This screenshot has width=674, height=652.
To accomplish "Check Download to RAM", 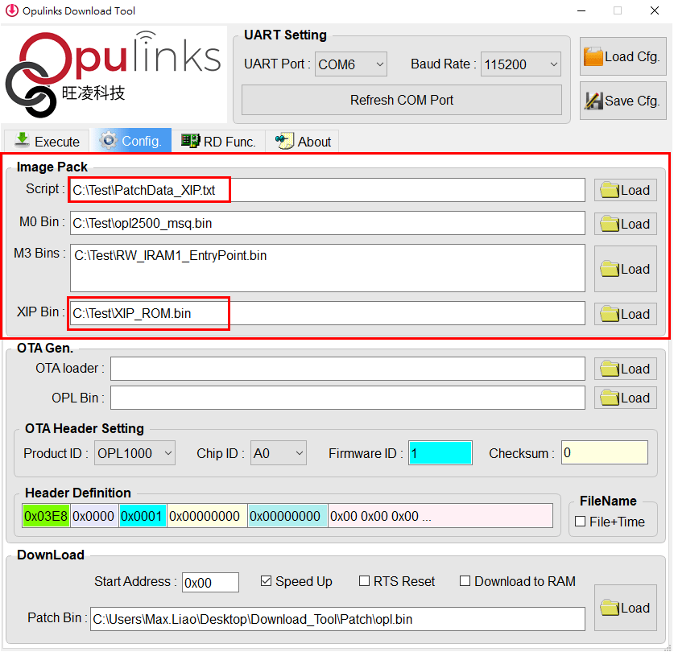I will click(465, 581).
